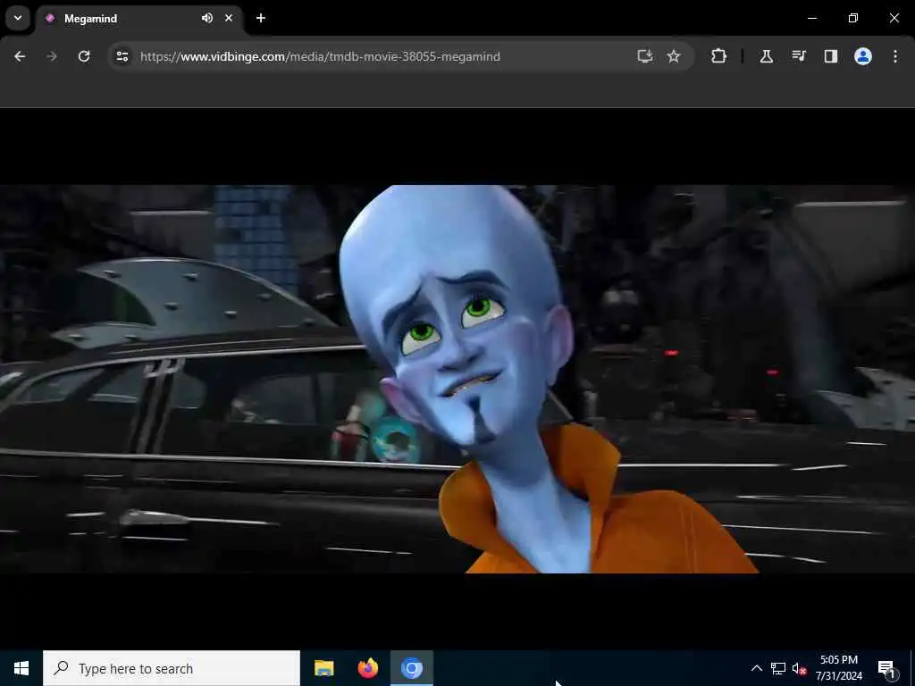Open the Extensions puzzle icon
Viewport: 915px width, 686px height.
pyautogui.click(x=719, y=56)
